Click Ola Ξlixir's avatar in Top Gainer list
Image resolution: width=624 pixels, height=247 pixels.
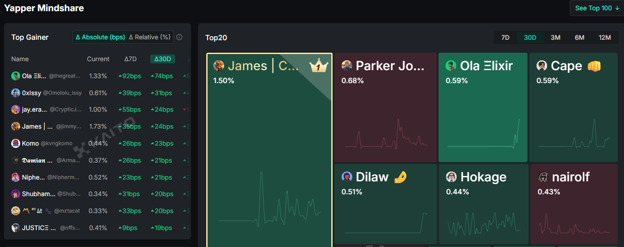click(x=16, y=76)
